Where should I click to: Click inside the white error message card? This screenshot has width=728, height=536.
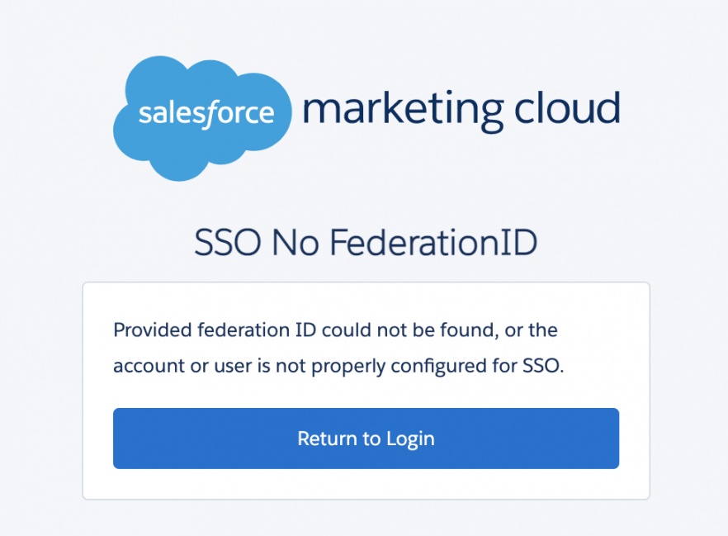tap(366, 388)
